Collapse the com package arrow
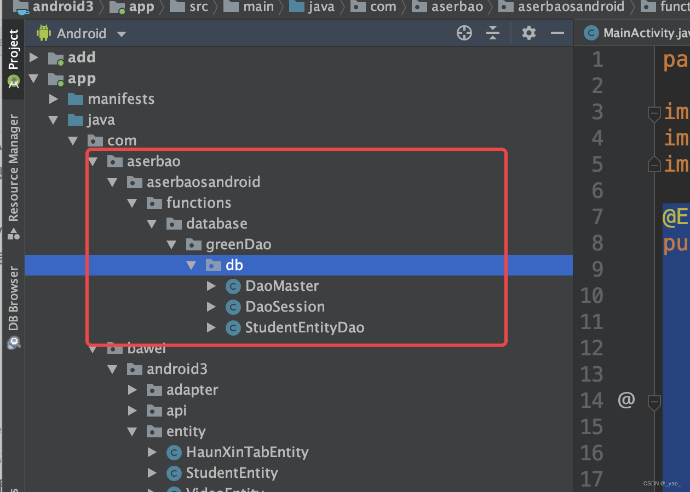Screen dimensions: 690x492 coord(73,140)
